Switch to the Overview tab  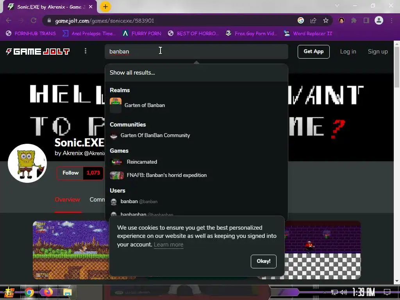click(x=68, y=200)
